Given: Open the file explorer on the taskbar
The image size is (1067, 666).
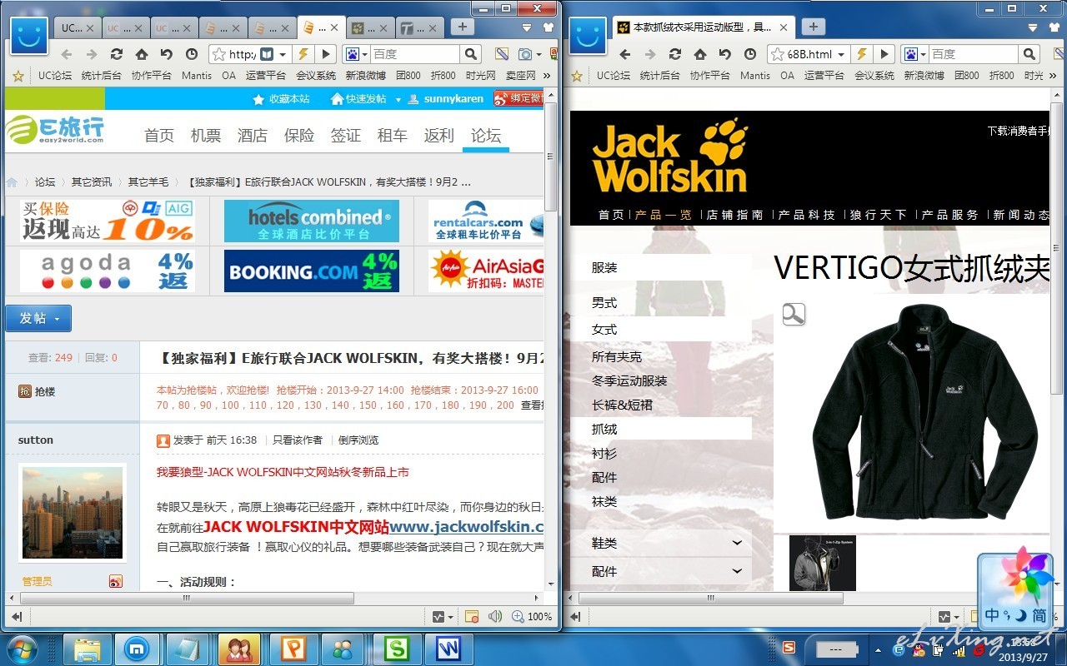Looking at the screenshot, I should click(x=87, y=649).
